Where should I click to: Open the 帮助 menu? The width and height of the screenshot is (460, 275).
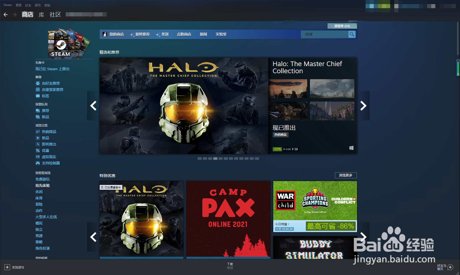pyautogui.click(x=47, y=5)
